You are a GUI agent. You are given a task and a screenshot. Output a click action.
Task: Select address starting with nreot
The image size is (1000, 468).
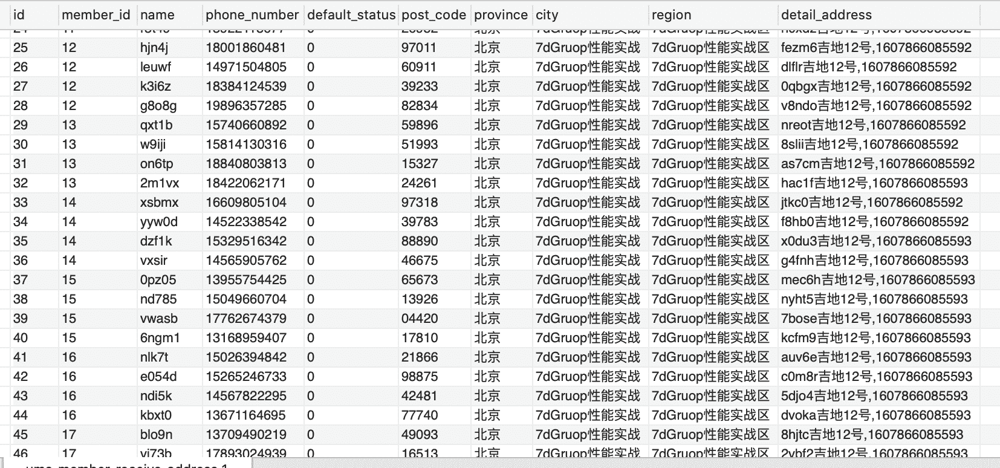point(874,125)
